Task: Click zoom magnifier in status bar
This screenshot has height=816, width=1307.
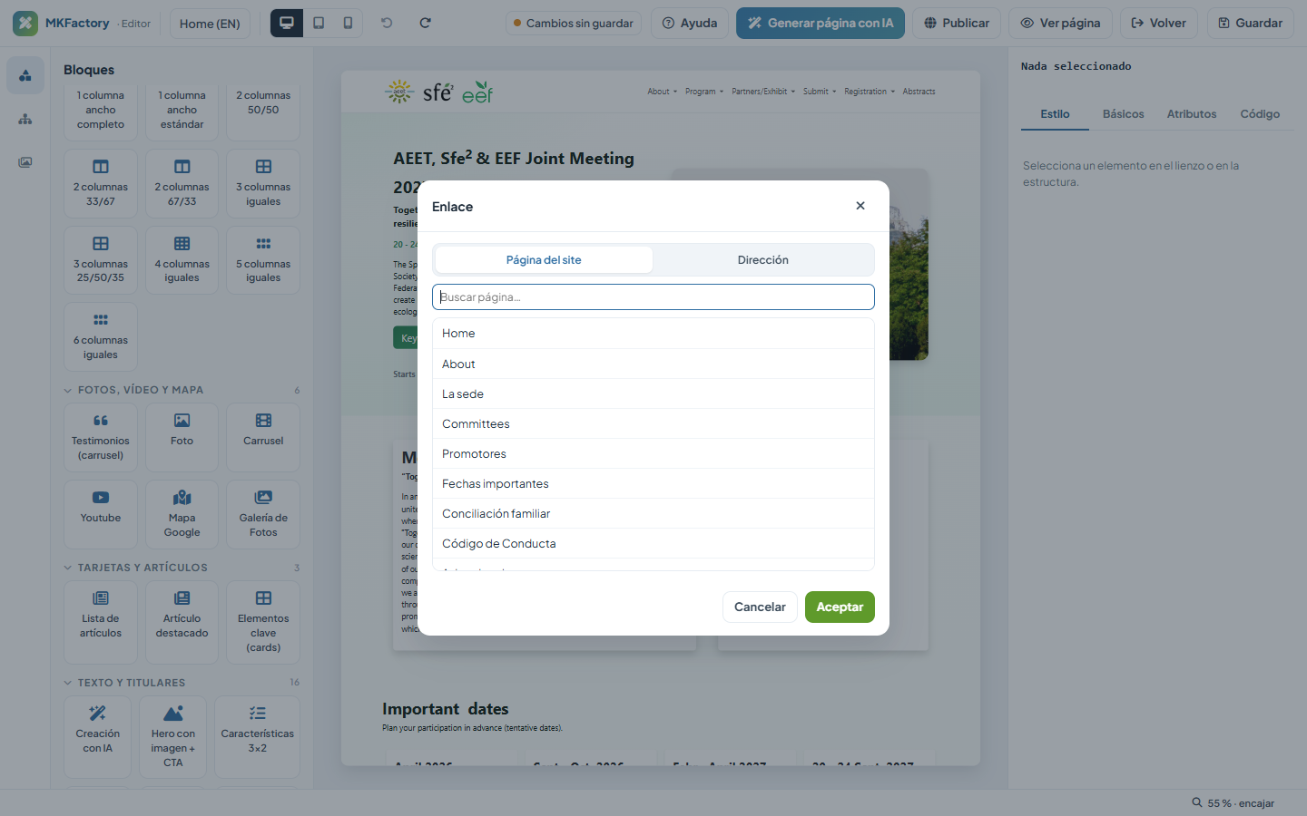Action: point(1197,802)
